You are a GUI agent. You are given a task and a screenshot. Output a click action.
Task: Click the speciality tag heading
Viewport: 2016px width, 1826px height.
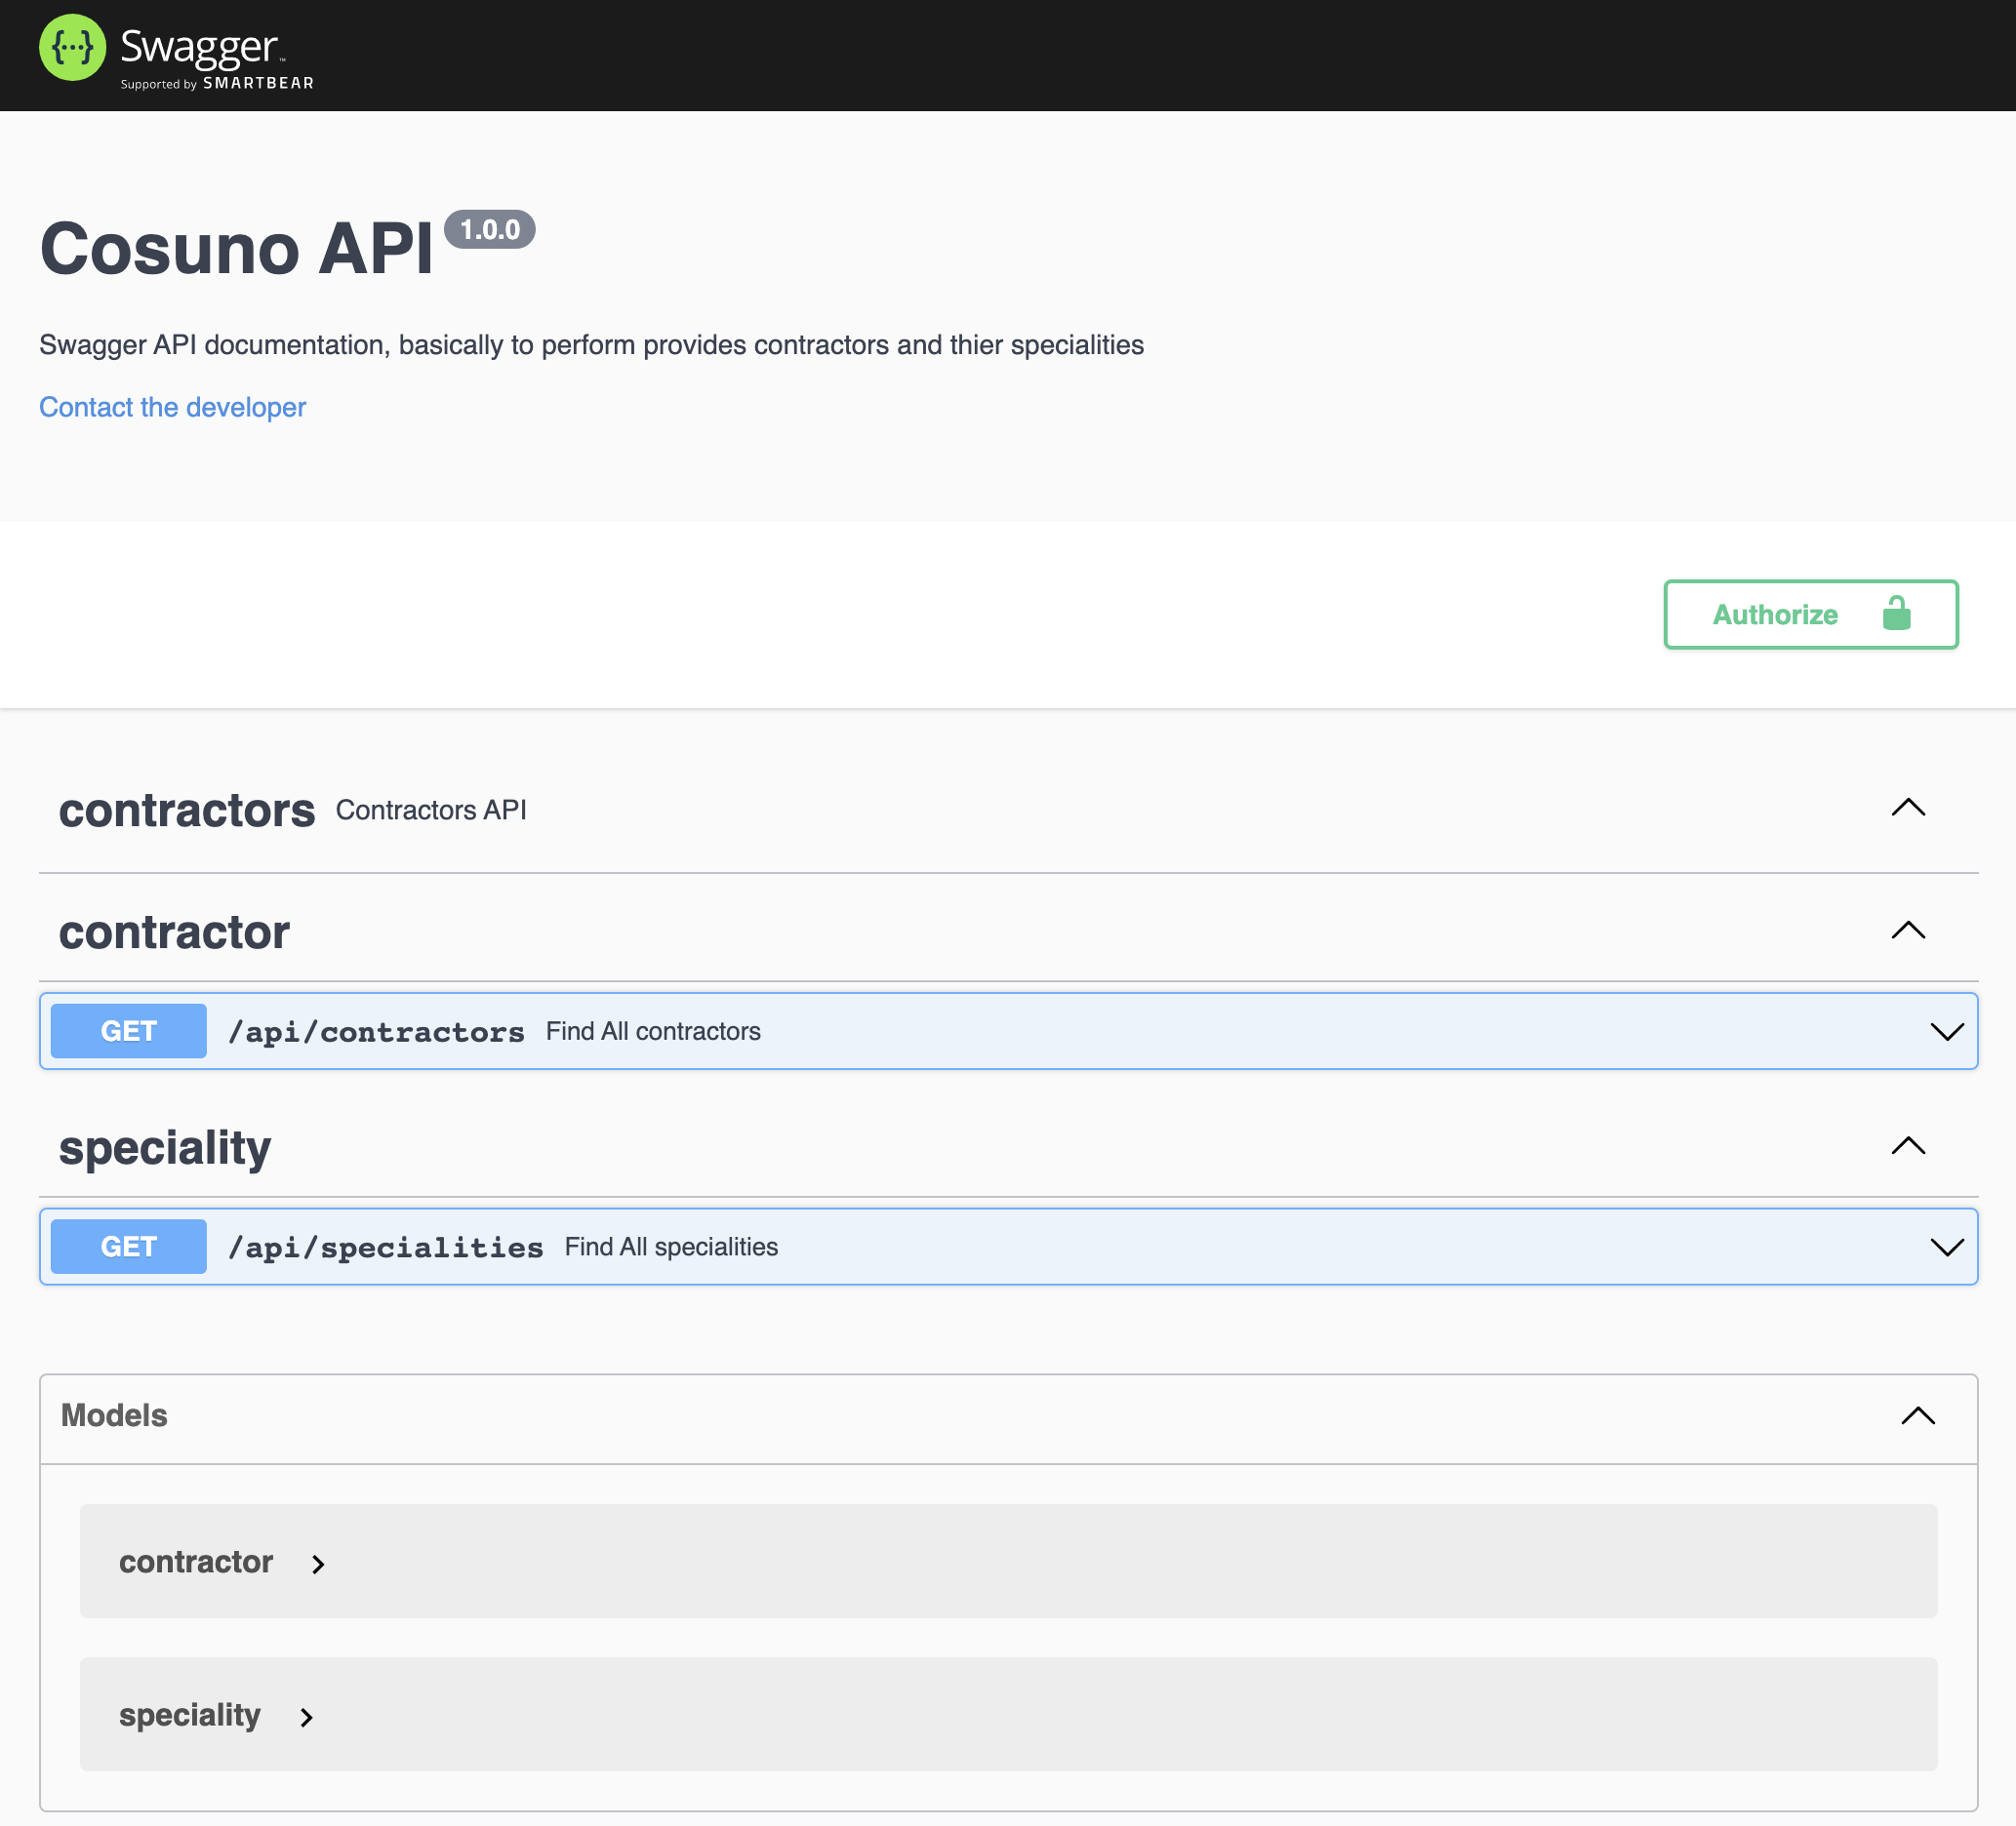click(165, 1147)
